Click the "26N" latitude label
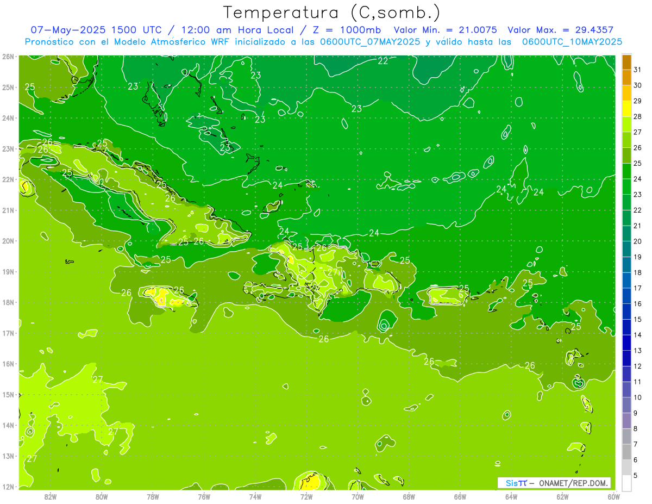The width and height of the screenshot is (652, 504). [x=8, y=57]
